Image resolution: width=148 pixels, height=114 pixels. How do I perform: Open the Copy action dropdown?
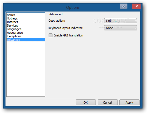pyautogui.click(x=121, y=21)
